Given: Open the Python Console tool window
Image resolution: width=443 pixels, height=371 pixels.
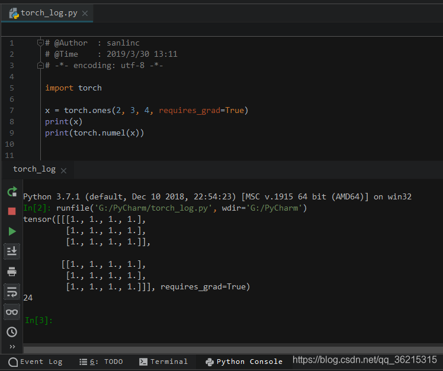Looking at the screenshot, I should coord(244,362).
